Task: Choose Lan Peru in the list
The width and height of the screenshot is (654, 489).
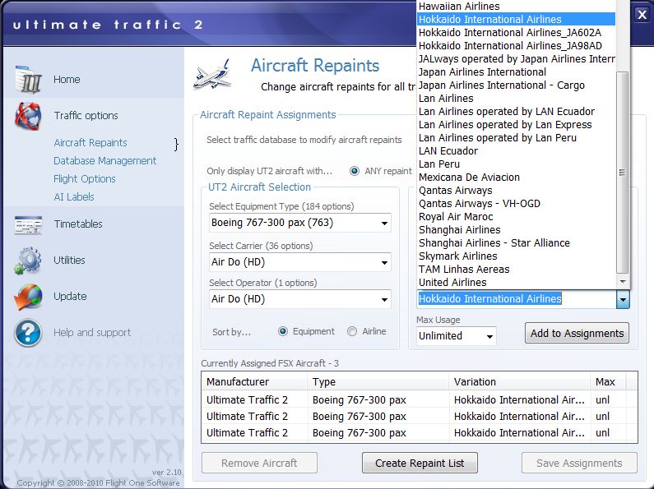Action: click(516, 164)
